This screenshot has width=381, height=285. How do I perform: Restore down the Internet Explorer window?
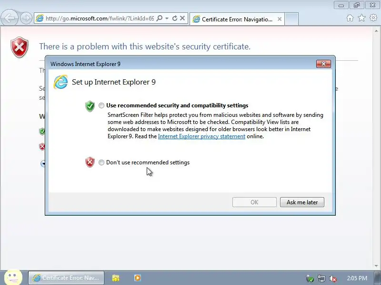coord(356,5)
